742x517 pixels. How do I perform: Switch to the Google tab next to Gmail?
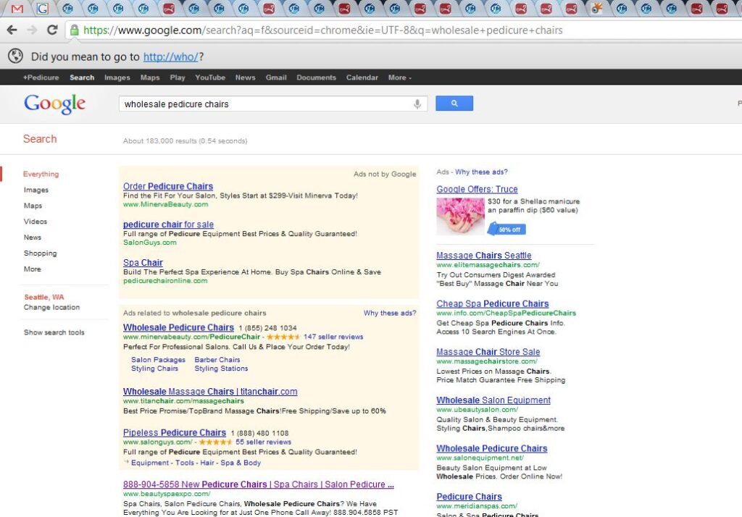(x=42, y=9)
